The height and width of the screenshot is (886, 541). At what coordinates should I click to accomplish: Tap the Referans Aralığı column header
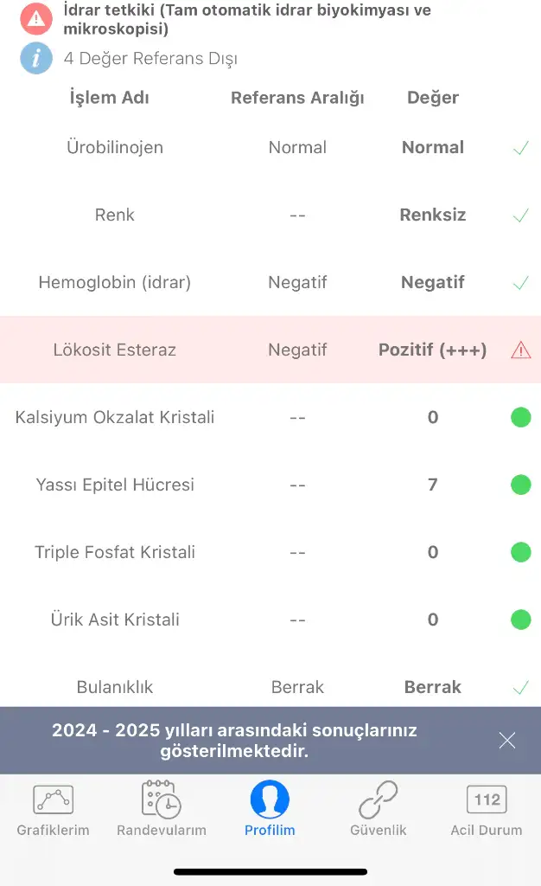click(297, 98)
